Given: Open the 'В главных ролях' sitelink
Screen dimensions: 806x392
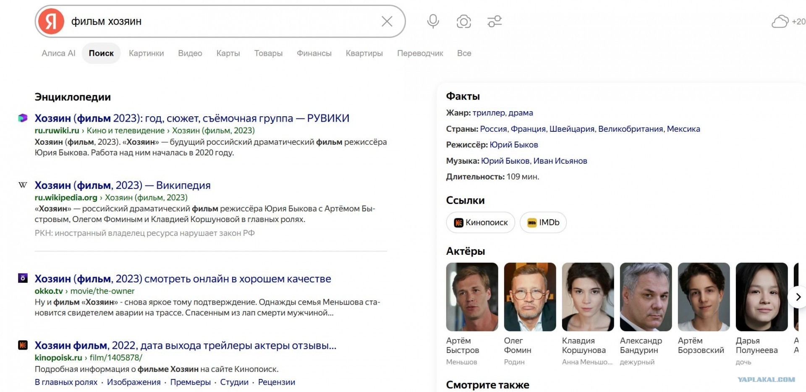Looking at the screenshot, I should click(66, 382).
